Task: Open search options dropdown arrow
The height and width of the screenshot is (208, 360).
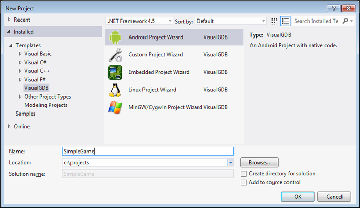Action: 351,21
